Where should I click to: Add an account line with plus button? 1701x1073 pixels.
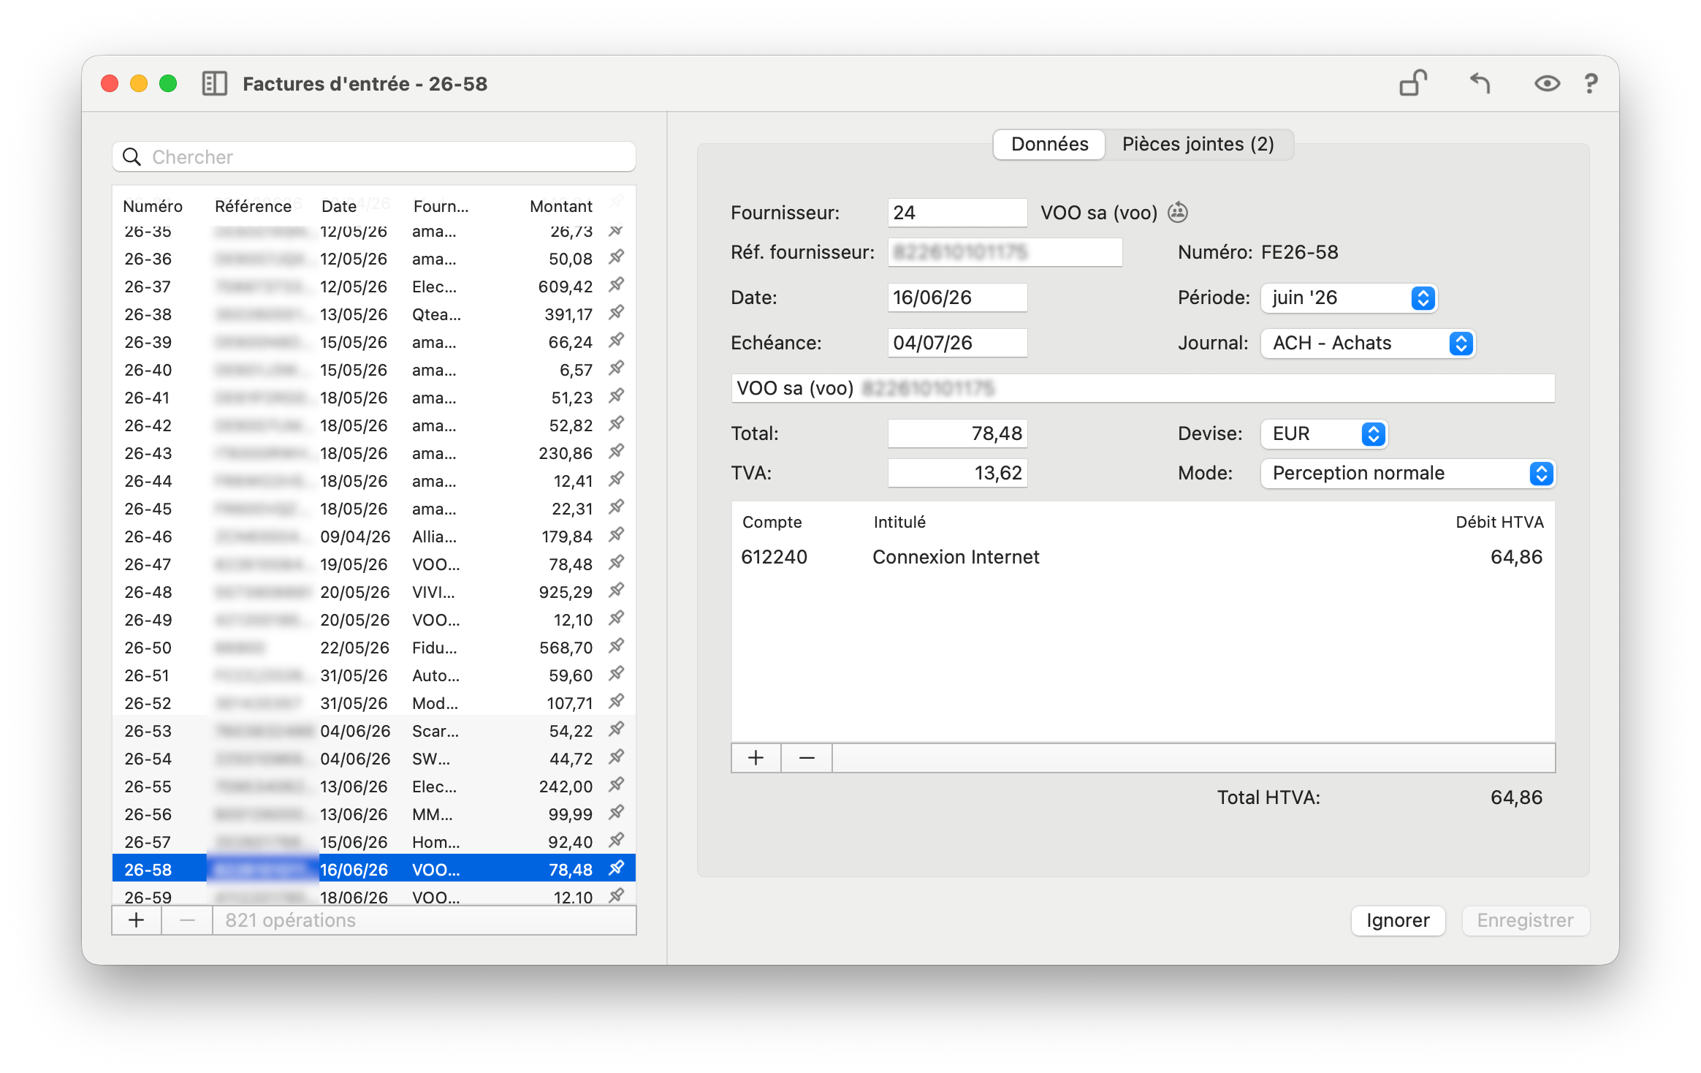pos(756,758)
